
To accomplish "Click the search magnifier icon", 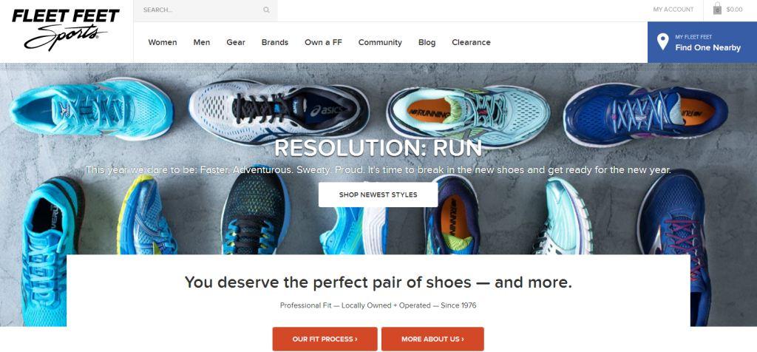I will [266, 10].
